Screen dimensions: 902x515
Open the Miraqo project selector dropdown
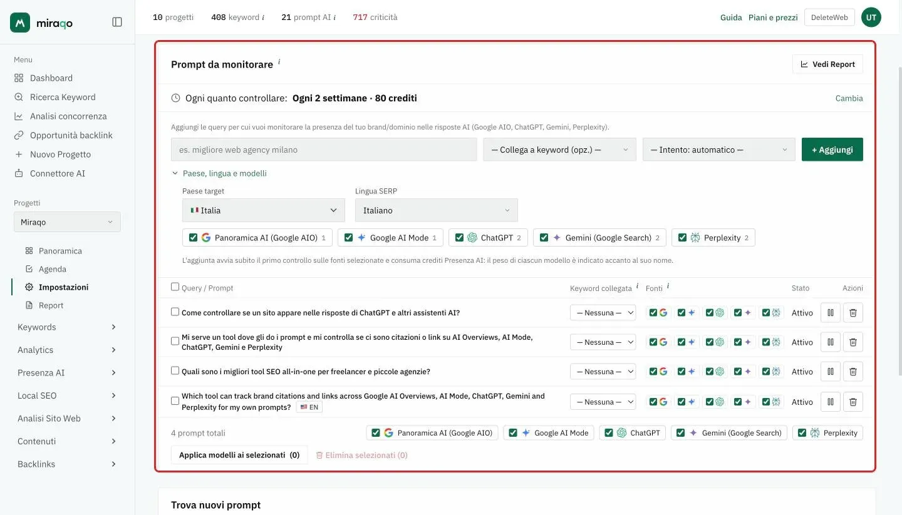click(x=67, y=222)
